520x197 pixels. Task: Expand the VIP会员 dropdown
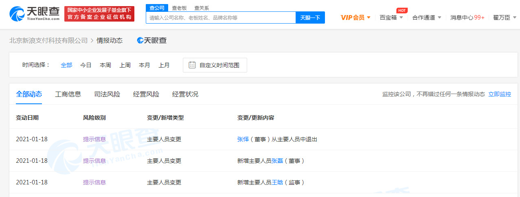click(355, 18)
